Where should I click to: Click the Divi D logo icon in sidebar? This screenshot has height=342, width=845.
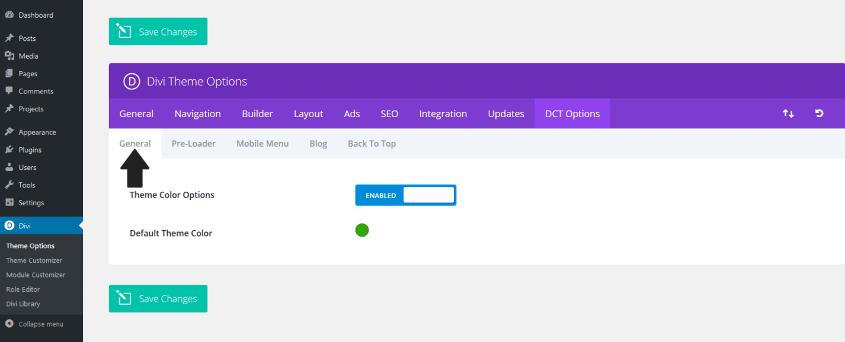9,225
